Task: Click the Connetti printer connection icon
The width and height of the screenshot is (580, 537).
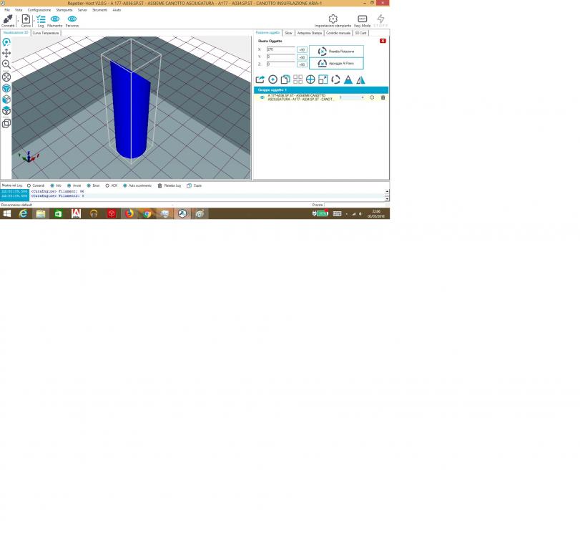Action: tap(7, 19)
